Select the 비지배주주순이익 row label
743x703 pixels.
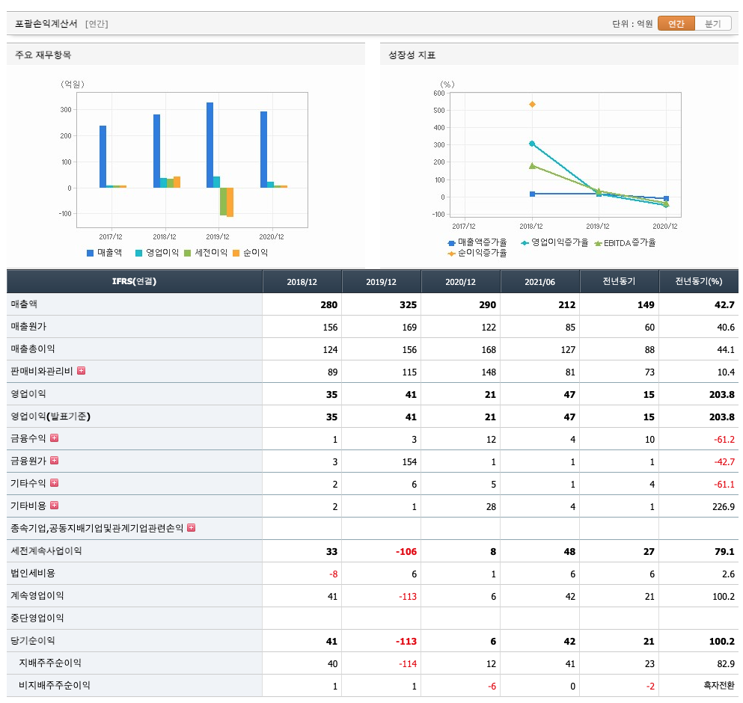[x=55, y=685]
